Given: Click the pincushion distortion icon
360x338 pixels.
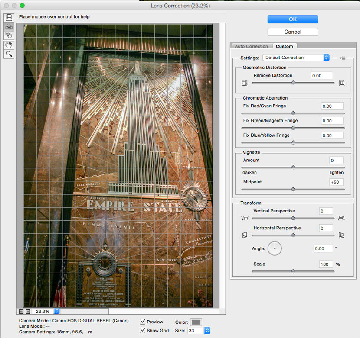Looking at the screenshot, I should click(x=342, y=83).
